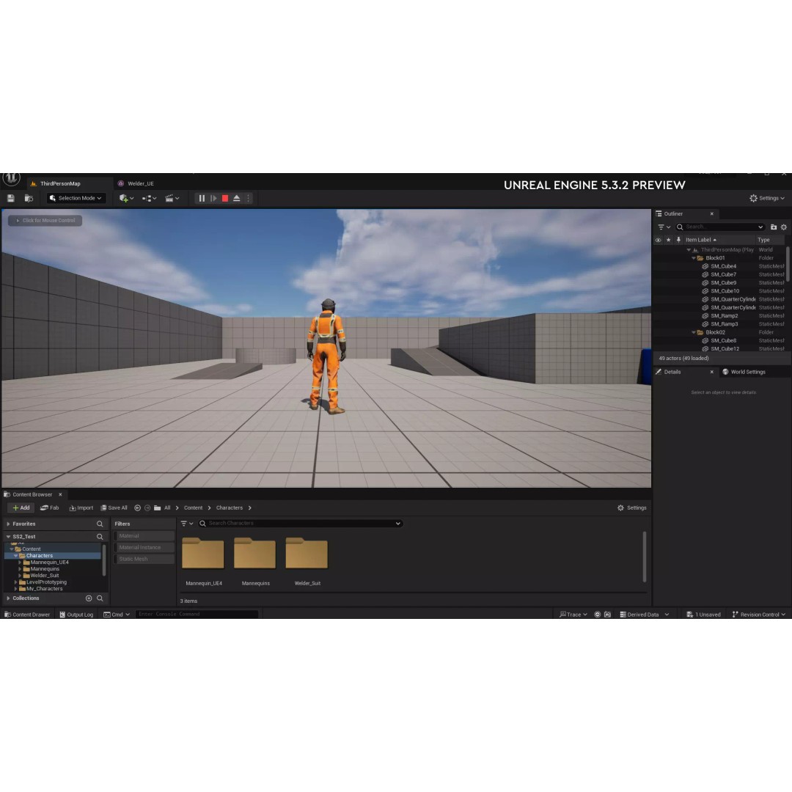Collapse the ThirdPersonMap world row

[x=689, y=250]
